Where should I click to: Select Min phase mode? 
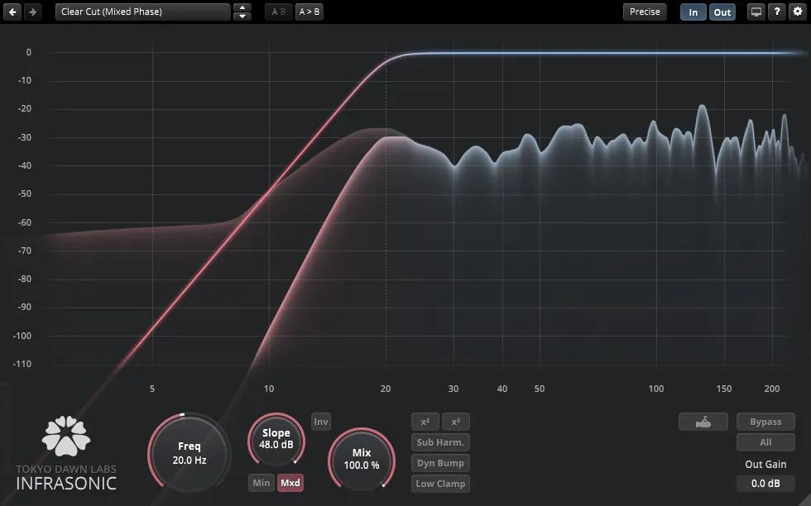[x=262, y=483]
